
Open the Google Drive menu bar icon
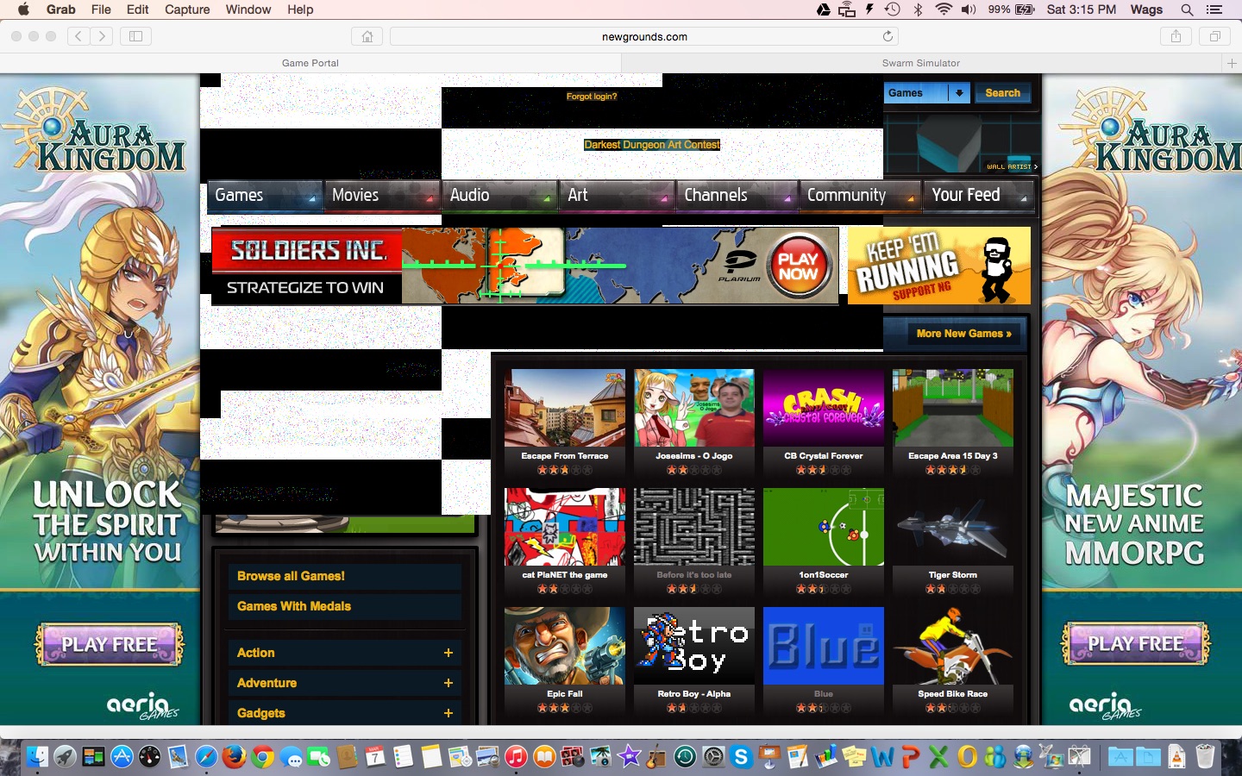(x=824, y=9)
